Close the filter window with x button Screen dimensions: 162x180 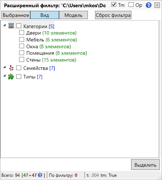157,5
